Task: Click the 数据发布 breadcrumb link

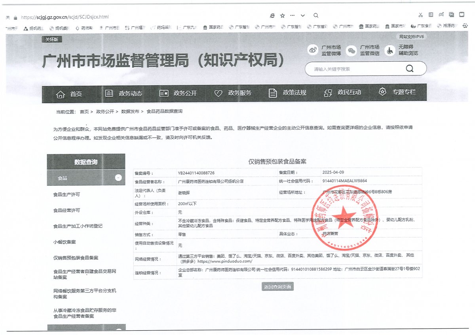Action: (x=130, y=111)
